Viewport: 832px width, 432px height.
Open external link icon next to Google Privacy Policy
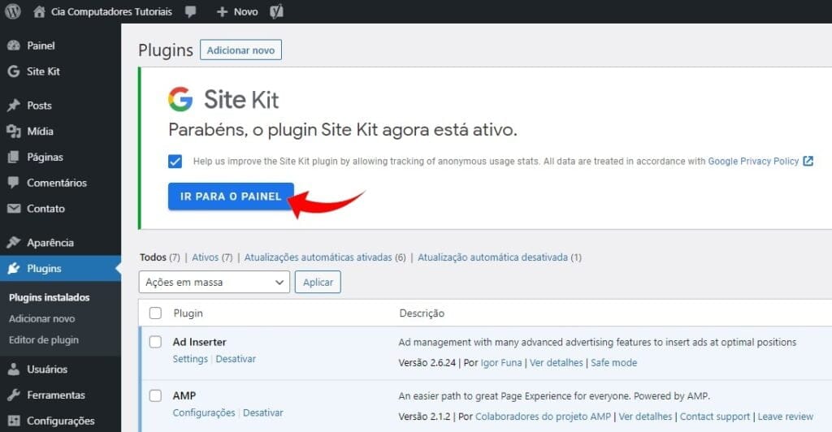pos(808,161)
